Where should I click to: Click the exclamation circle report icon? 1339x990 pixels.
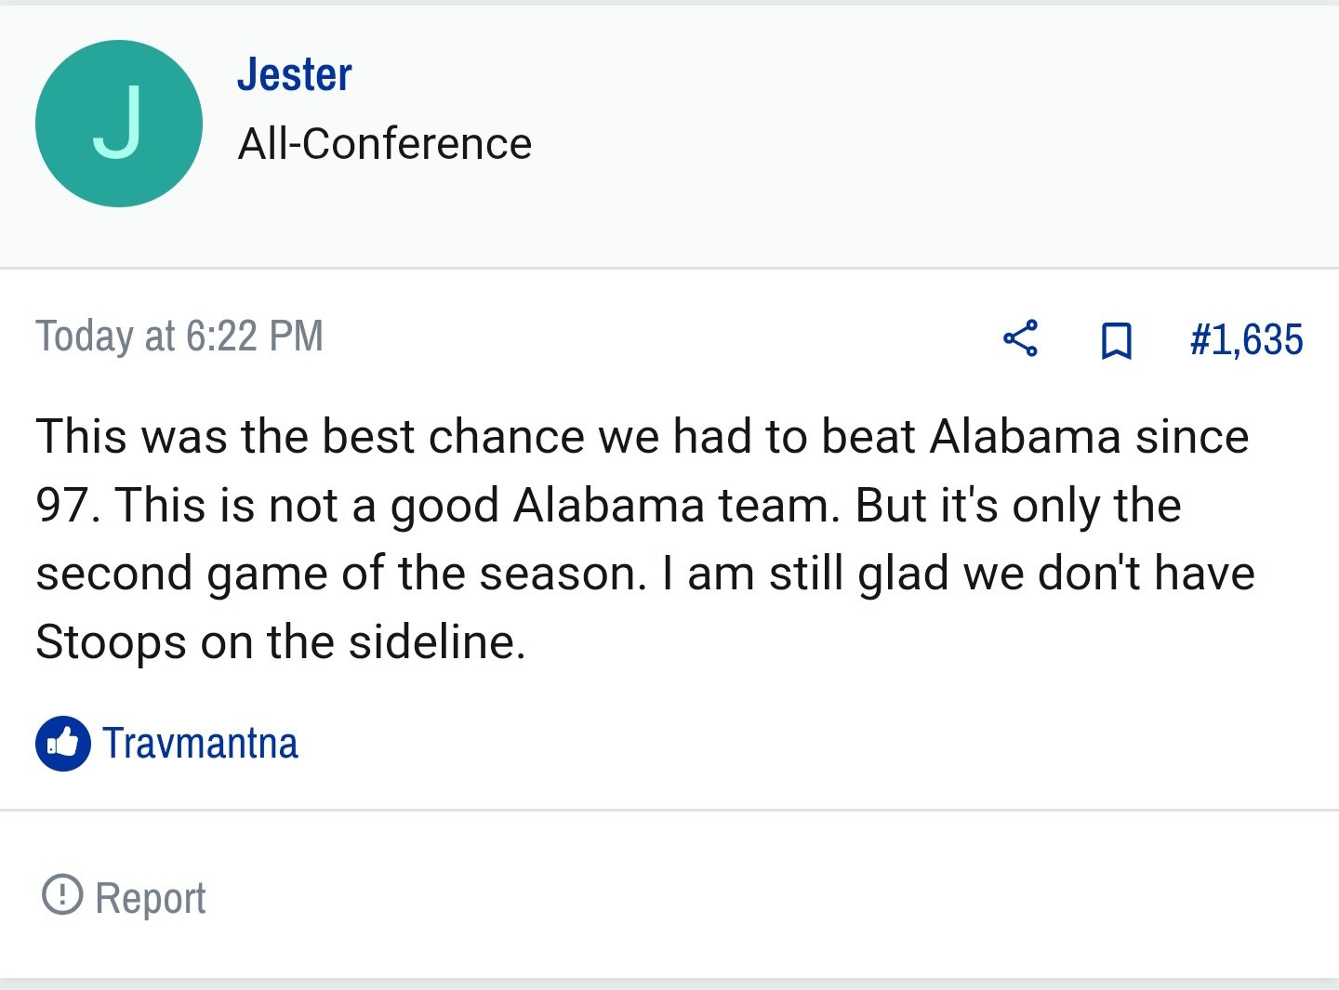[x=62, y=894]
